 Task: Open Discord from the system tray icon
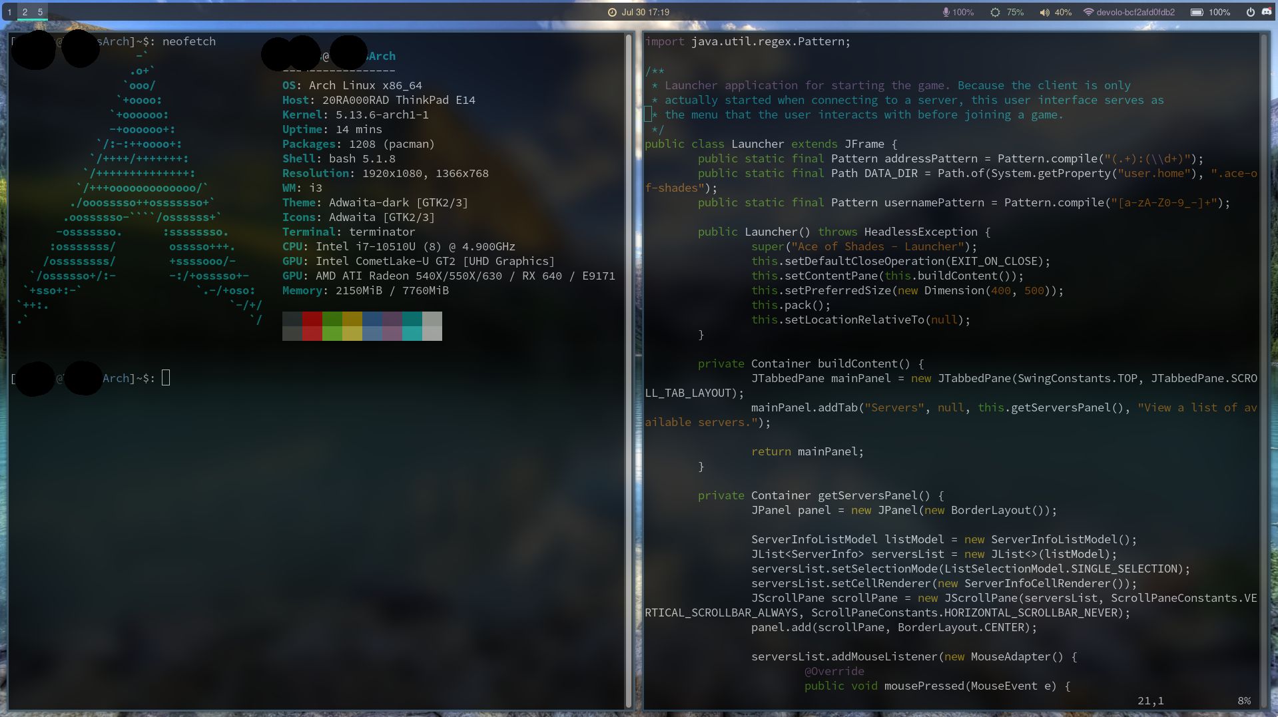[1267, 11]
